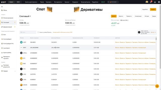Click convert small balances to MNT link
161x90 pixels.
coord(63,32)
